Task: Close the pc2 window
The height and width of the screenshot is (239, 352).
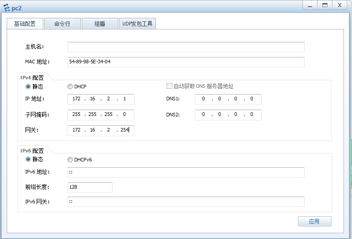Action: click(339, 5)
